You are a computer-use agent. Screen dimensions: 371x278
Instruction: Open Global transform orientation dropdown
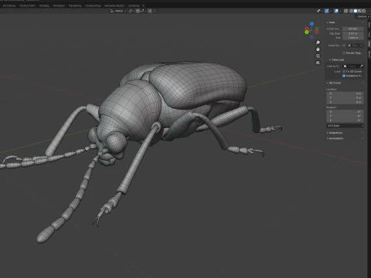[x=118, y=11]
